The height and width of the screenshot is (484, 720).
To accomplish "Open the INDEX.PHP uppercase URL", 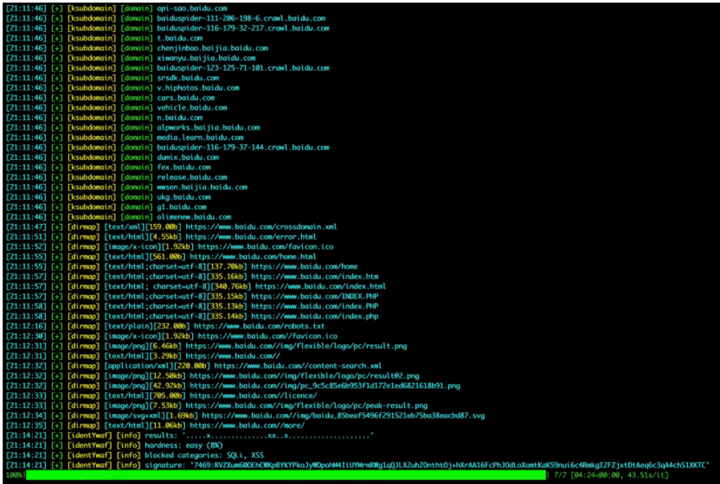I will pyautogui.click(x=315, y=296).
